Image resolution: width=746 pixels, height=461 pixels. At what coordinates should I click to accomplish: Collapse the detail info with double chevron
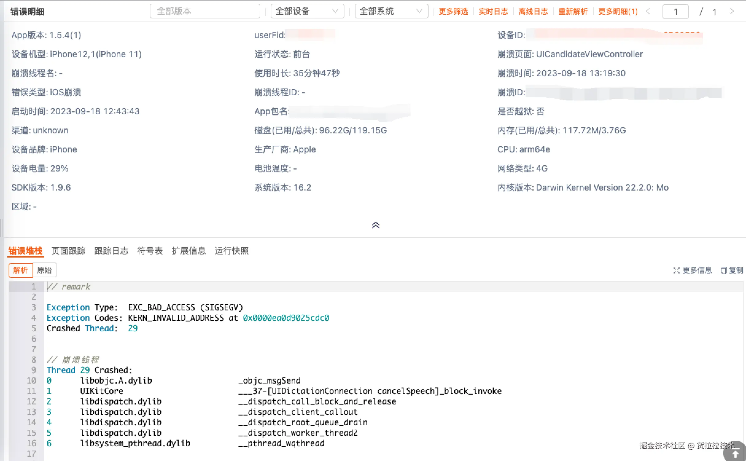(x=375, y=225)
